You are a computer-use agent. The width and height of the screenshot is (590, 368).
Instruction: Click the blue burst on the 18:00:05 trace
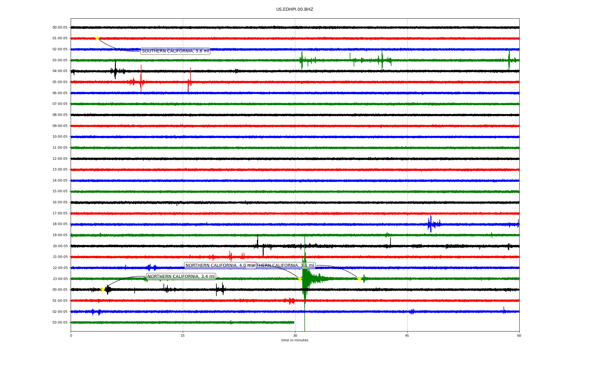pyautogui.click(x=431, y=224)
